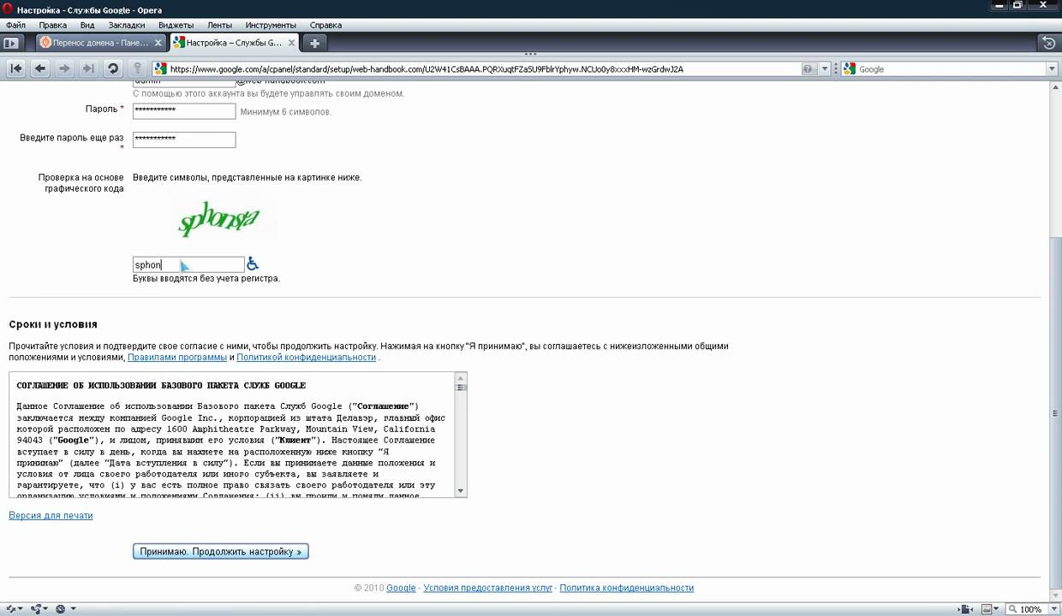Expand the Opera Turbo dropdown arrow
Image resolution: width=1062 pixels, height=616 pixels.
point(73,609)
